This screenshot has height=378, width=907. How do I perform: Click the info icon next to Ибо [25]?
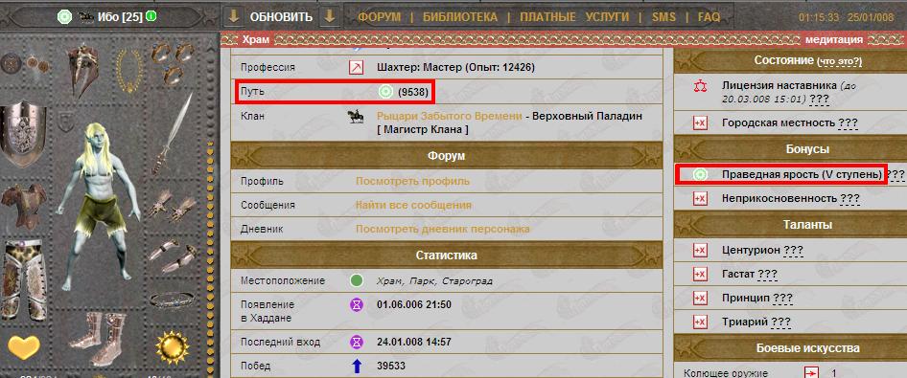pos(151,16)
